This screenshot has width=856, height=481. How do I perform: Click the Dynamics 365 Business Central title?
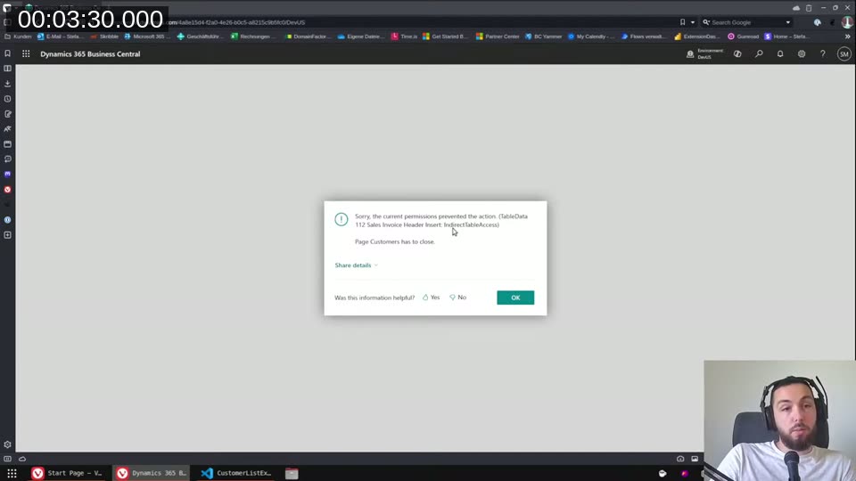[x=90, y=54]
